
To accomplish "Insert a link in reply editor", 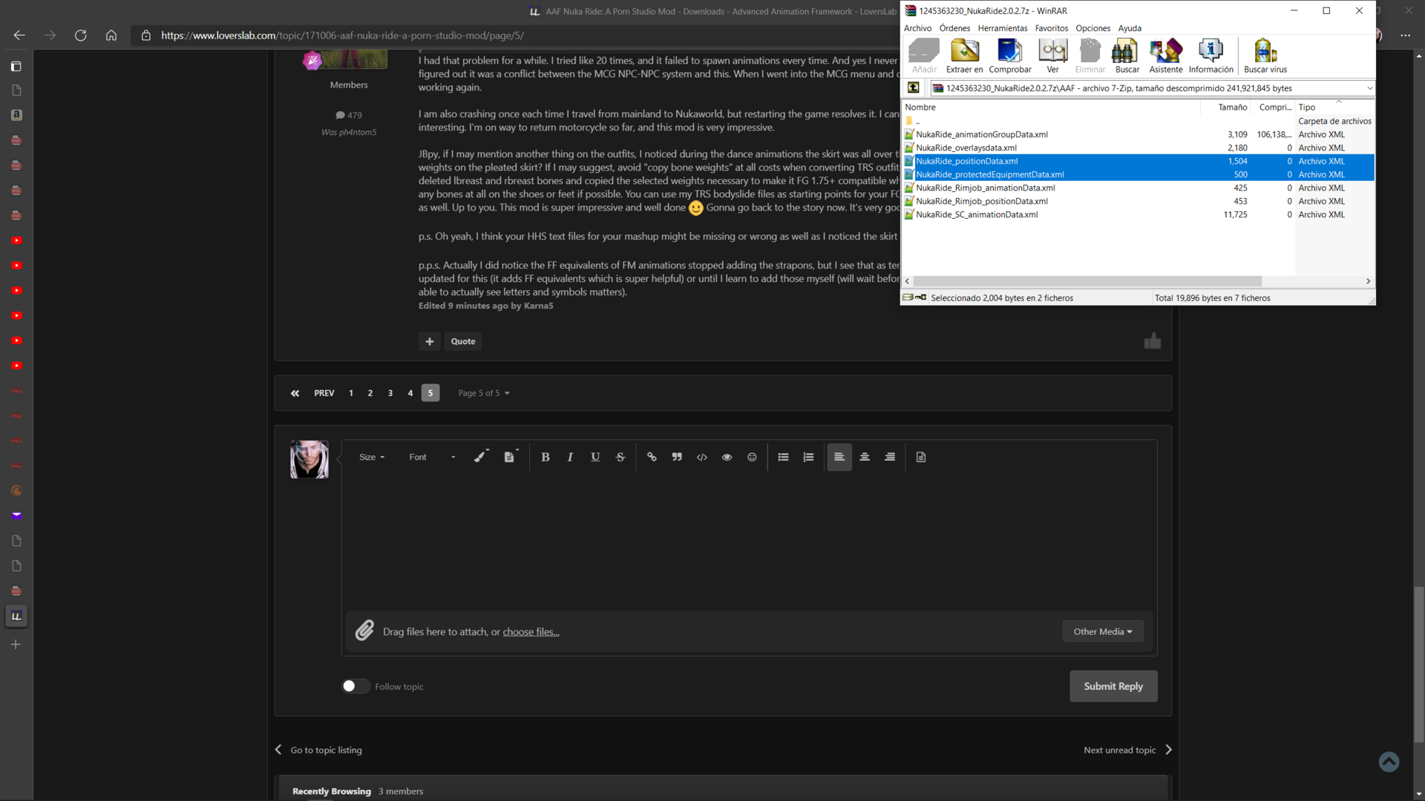I will [x=652, y=457].
